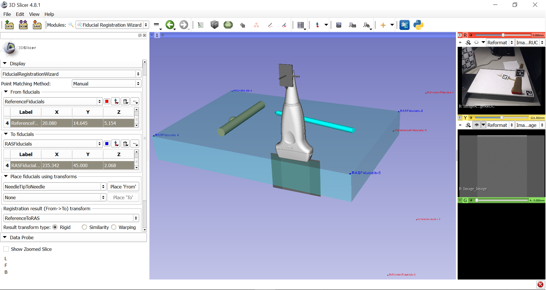Choose the Warping transform type
Image resolution: width=546 pixels, height=290 pixels.
pos(114,227)
